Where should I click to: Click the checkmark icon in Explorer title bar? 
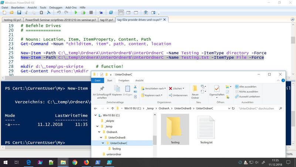[x=101, y=75]
